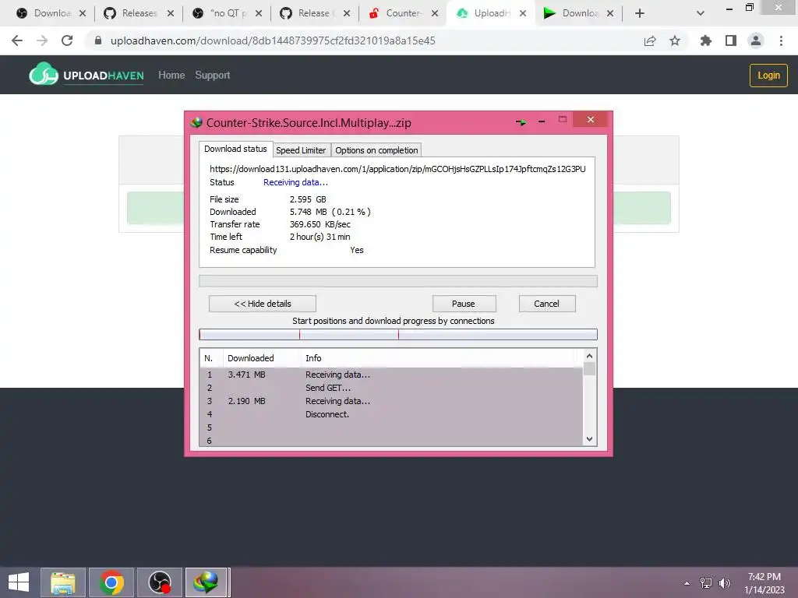Switch to Options on completion tab

click(x=376, y=150)
